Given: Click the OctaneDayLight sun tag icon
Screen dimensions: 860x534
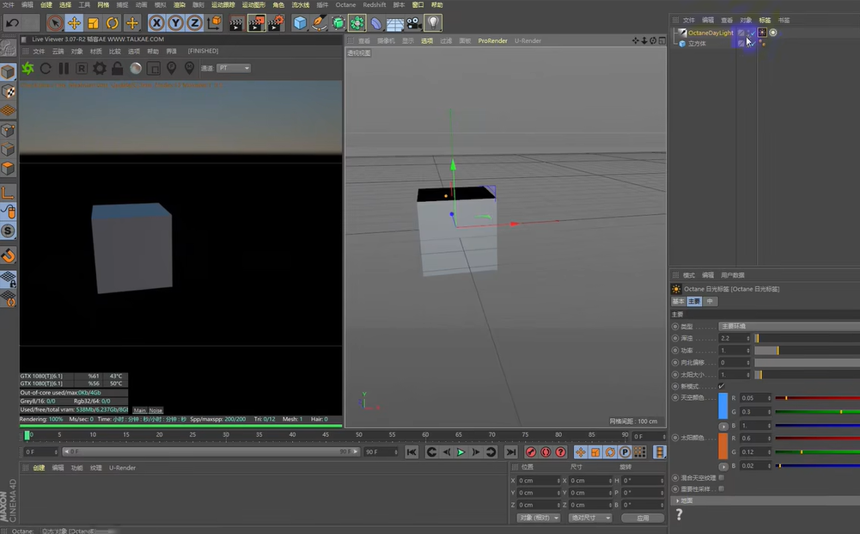Looking at the screenshot, I should 762,32.
